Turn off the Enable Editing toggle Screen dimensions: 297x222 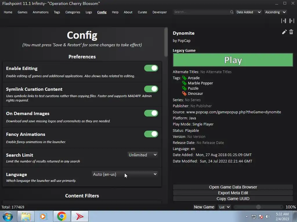click(x=151, y=68)
